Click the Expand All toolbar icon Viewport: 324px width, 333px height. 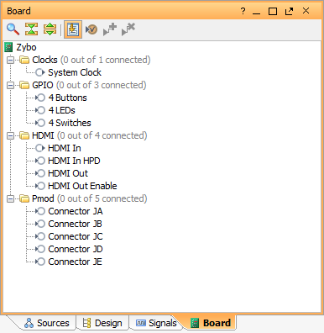tap(50, 29)
